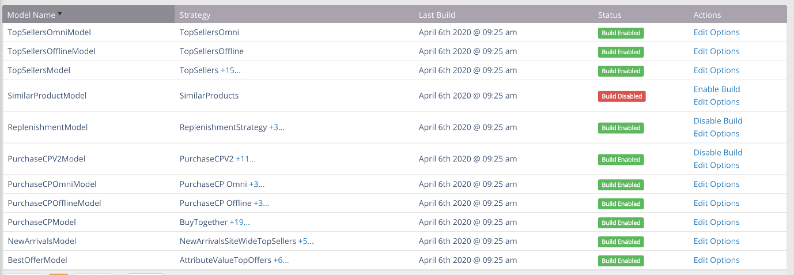
Task: Expand +11 strategies for PurchaseCPV2
Action: [245, 159]
